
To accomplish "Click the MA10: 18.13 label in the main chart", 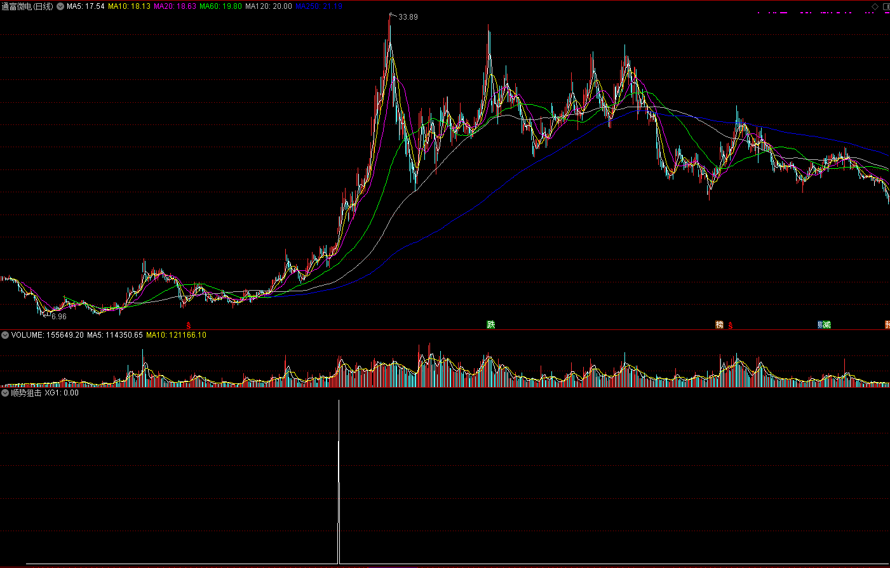I will click(x=129, y=6).
